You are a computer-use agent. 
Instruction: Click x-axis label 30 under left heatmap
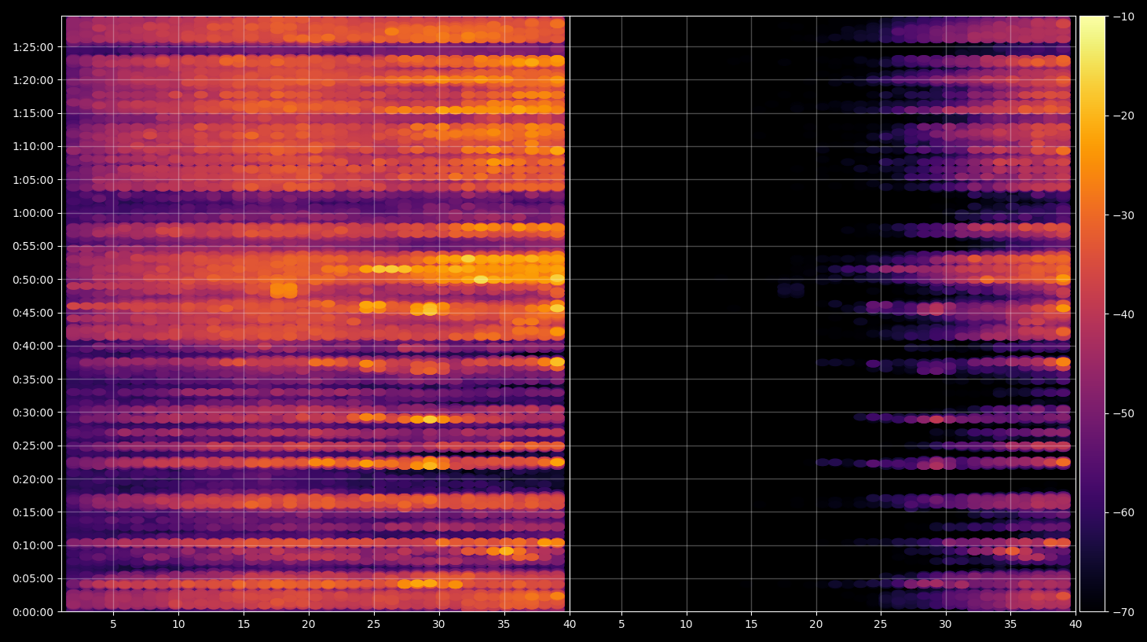pos(438,625)
